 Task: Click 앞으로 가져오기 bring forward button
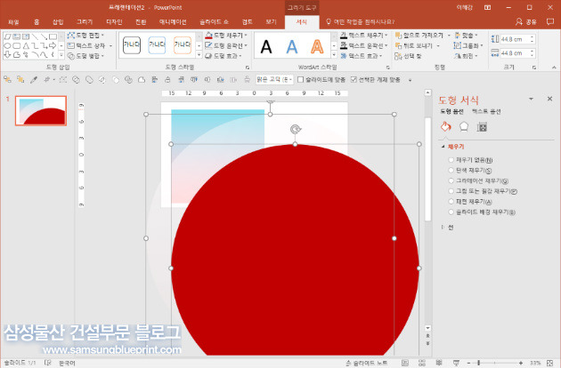point(419,36)
